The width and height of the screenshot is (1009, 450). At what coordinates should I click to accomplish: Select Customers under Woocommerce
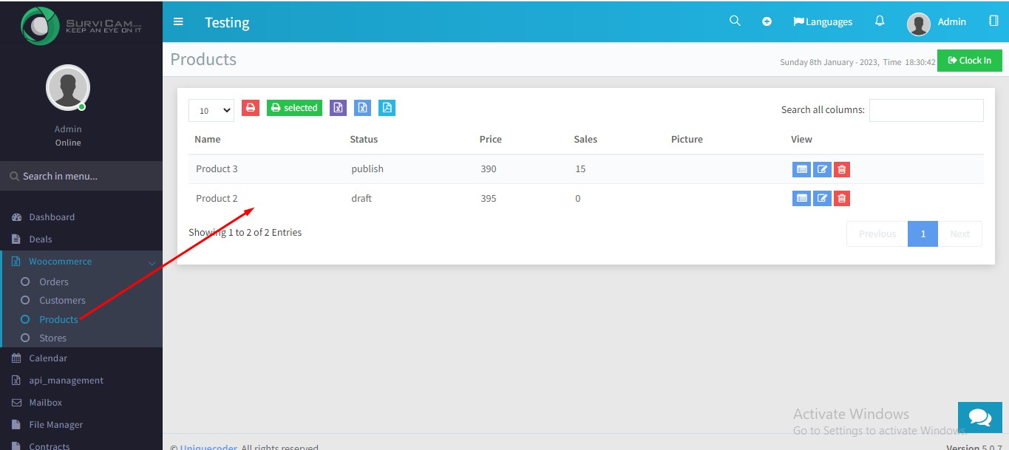click(62, 300)
